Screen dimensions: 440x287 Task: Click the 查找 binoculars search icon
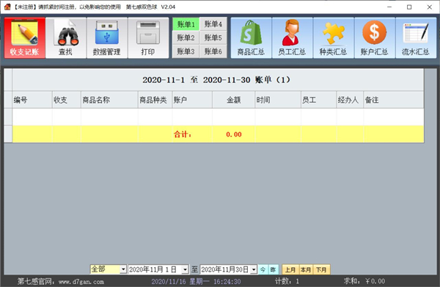tap(66, 38)
